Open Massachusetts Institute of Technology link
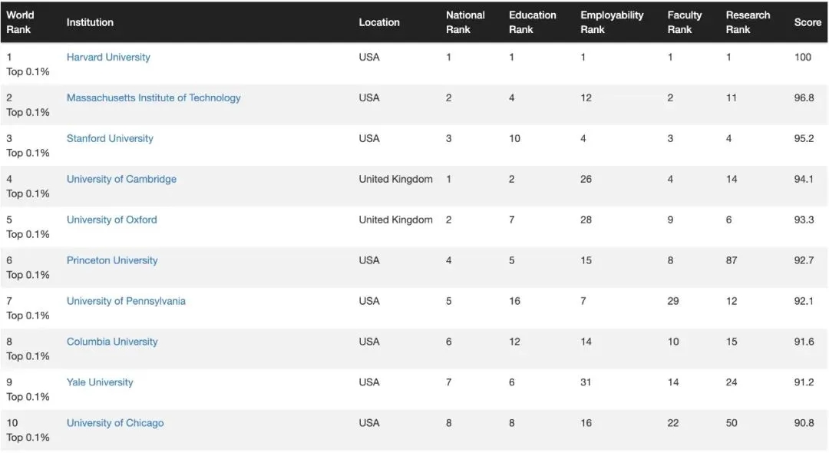The image size is (829, 453). (x=154, y=98)
